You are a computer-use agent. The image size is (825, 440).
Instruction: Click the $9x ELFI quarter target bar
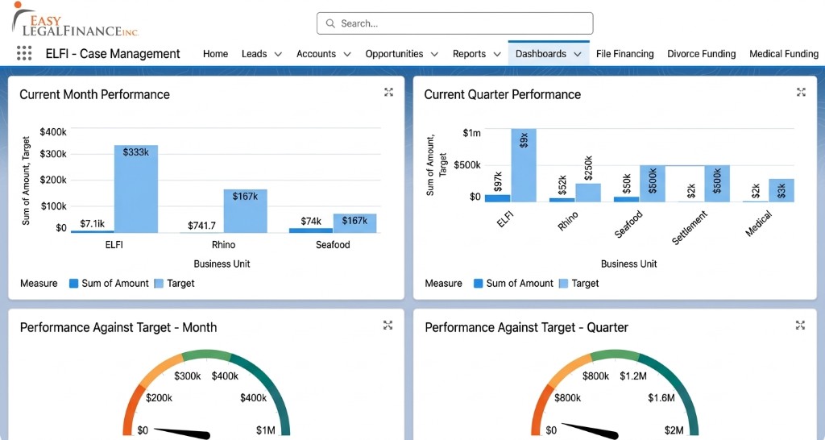(x=524, y=165)
